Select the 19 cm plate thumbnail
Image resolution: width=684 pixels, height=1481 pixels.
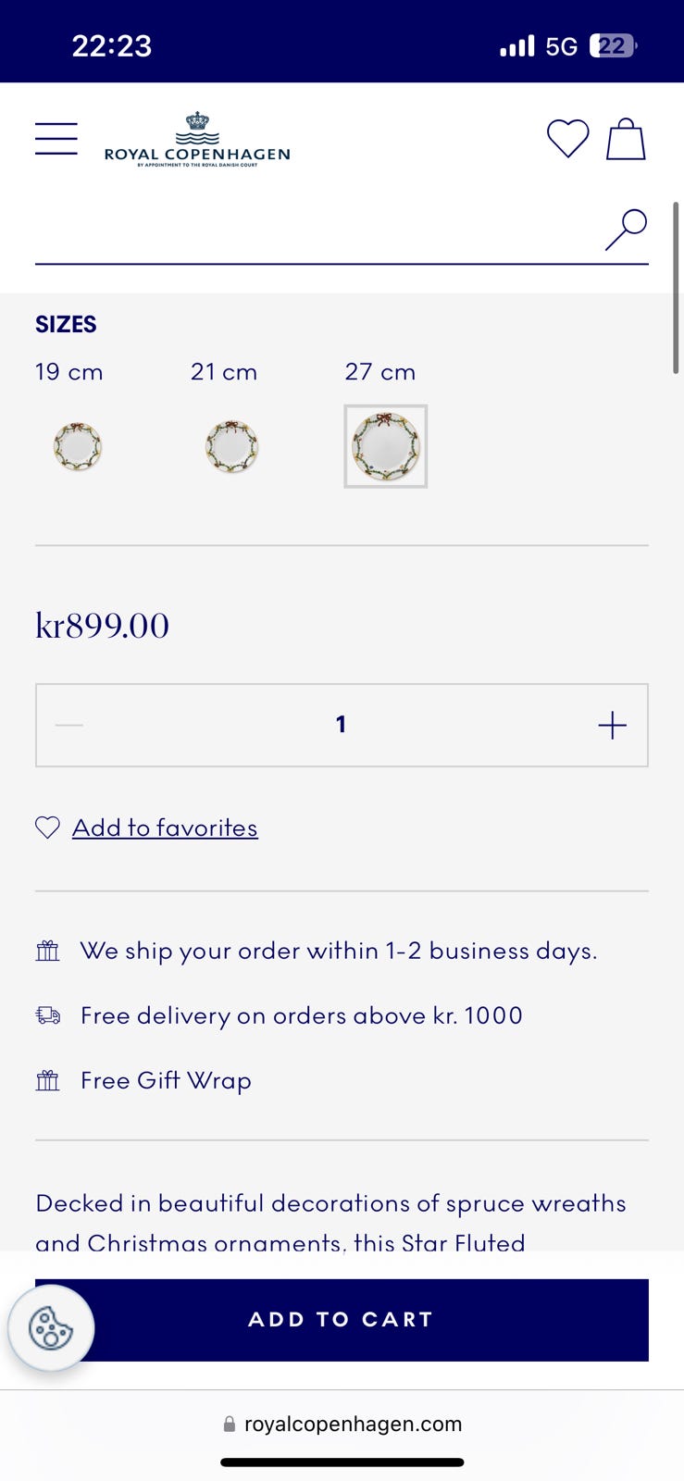pos(78,446)
